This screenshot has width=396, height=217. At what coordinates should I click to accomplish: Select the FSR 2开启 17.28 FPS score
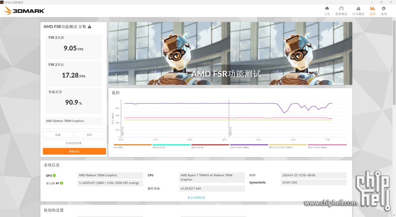tap(74, 75)
